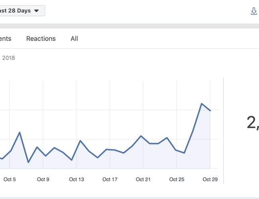
Task: Click the line chart point above Oct 13
Action: click(x=80, y=141)
